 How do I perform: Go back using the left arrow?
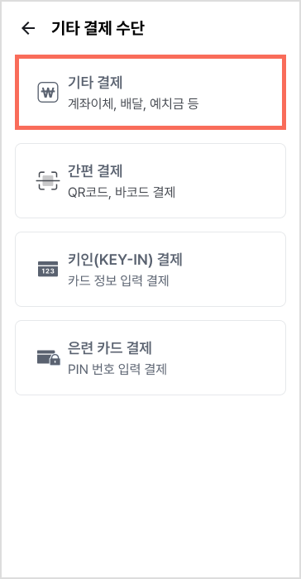[x=28, y=28]
